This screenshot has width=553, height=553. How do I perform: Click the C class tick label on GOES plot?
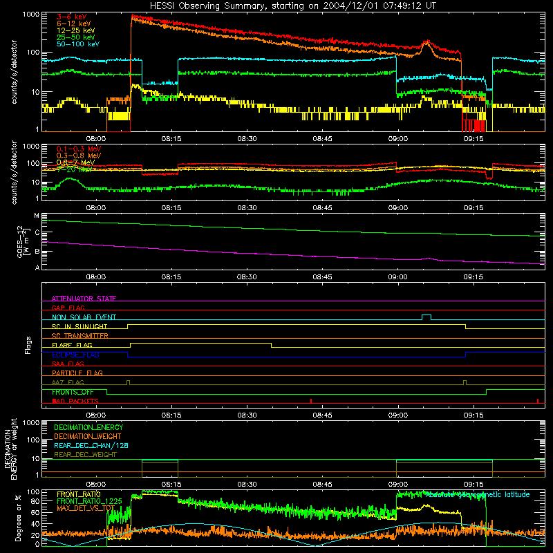tap(37, 233)
